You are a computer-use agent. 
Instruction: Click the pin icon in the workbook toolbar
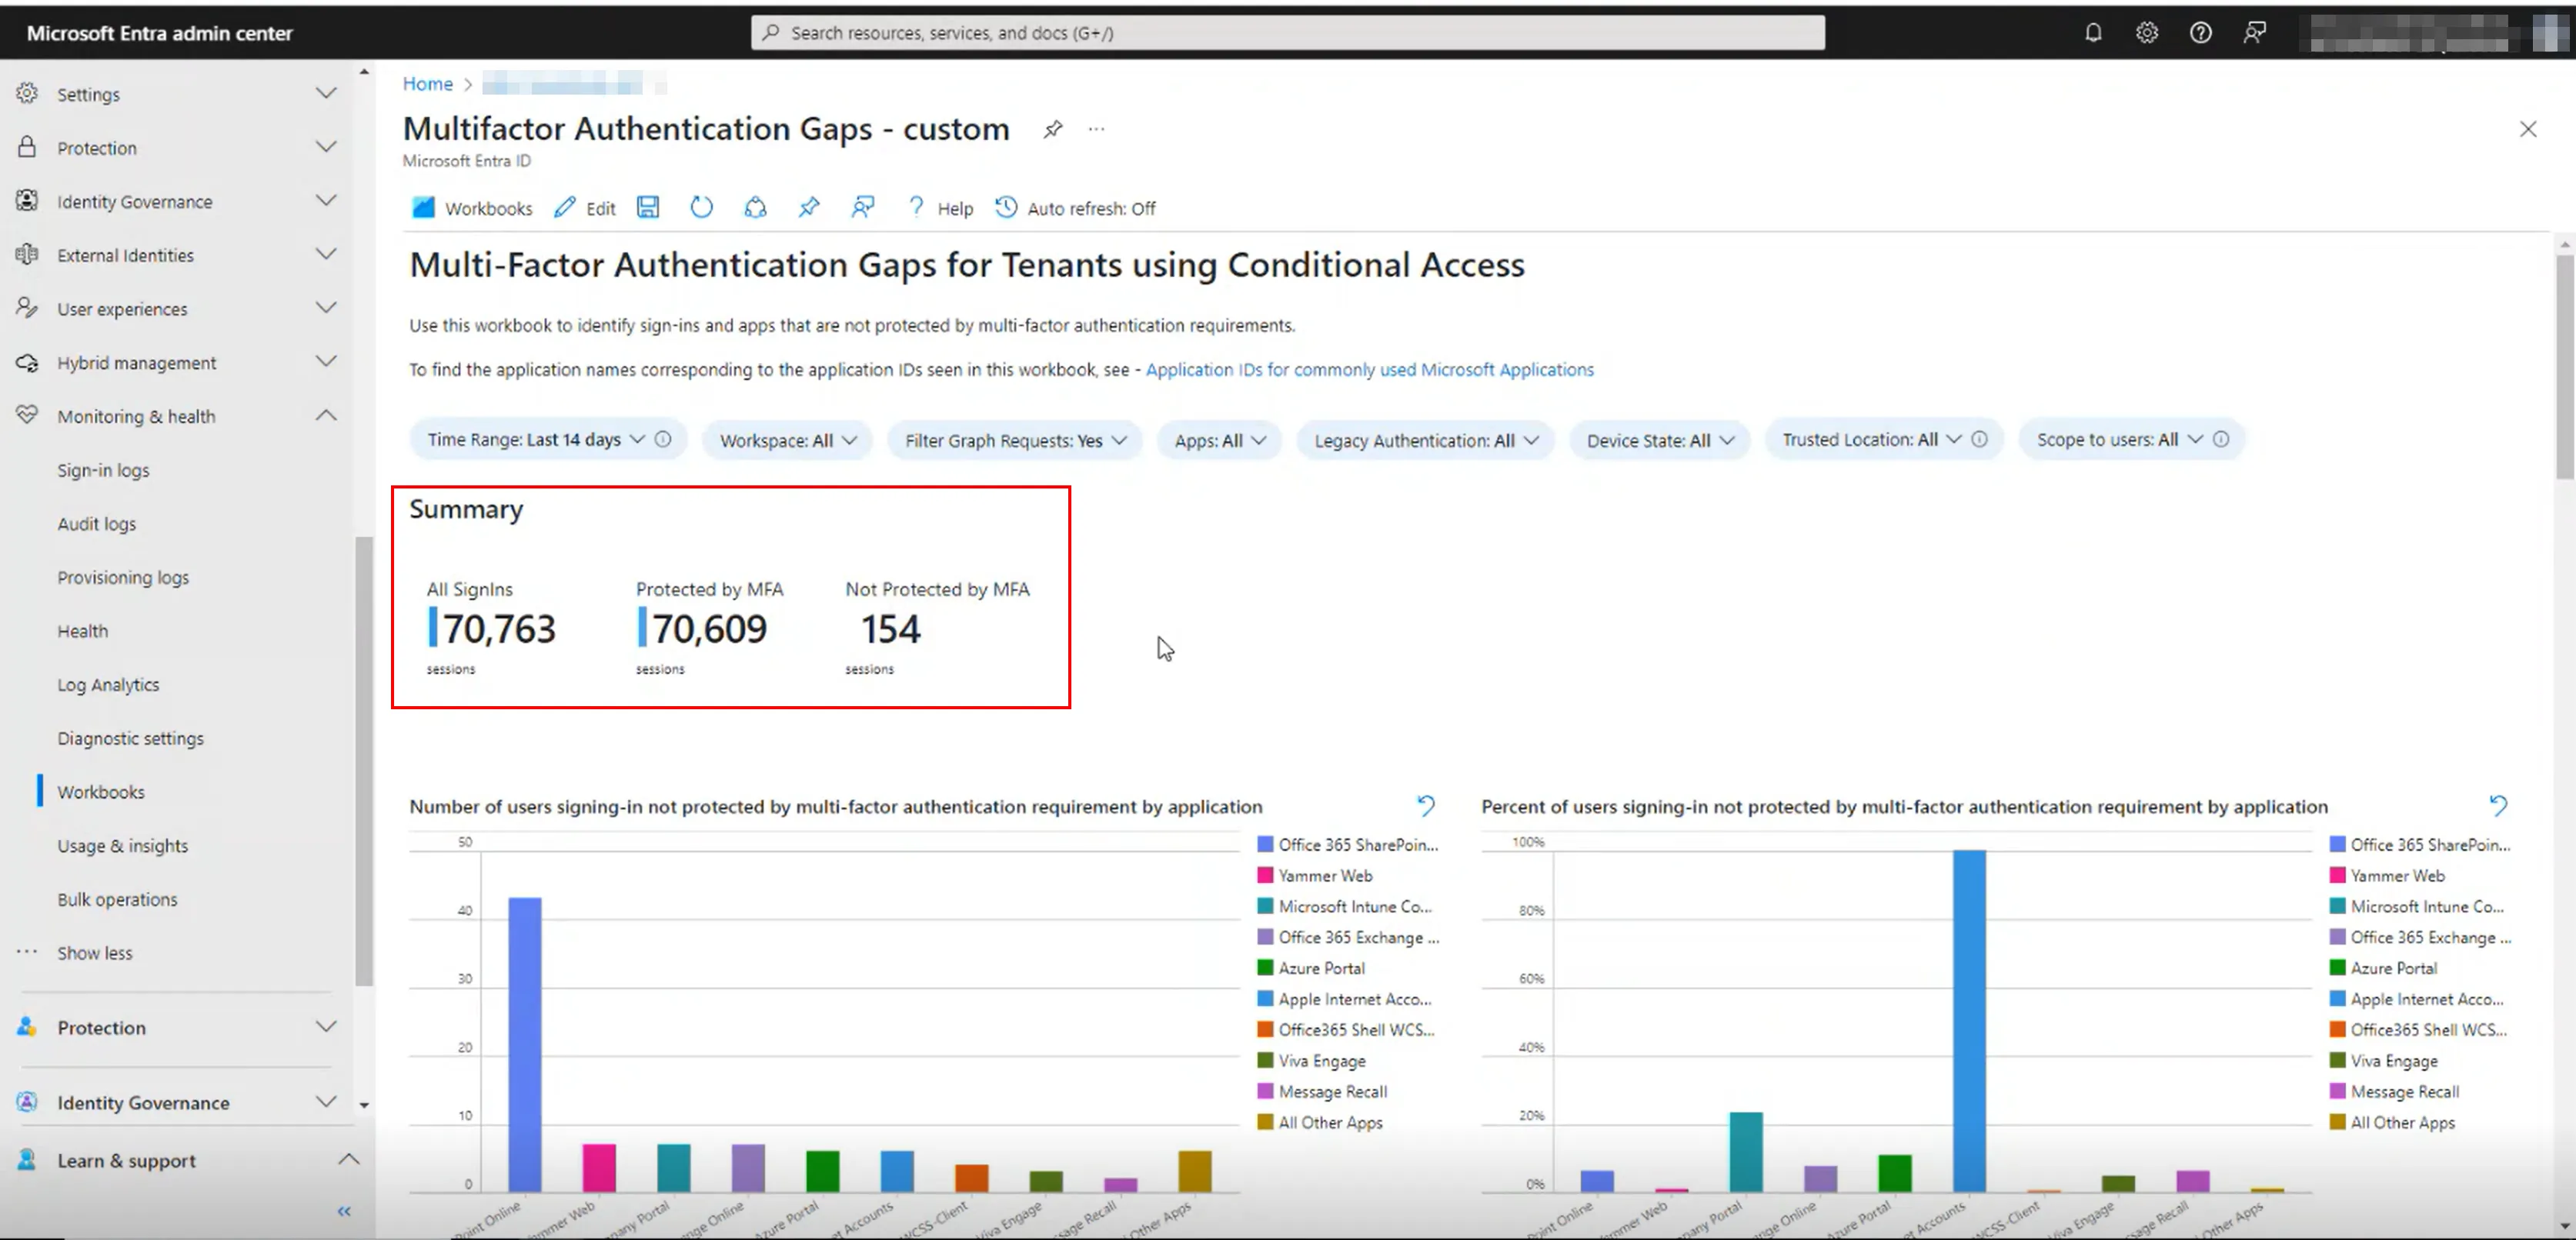pos(809,207)
